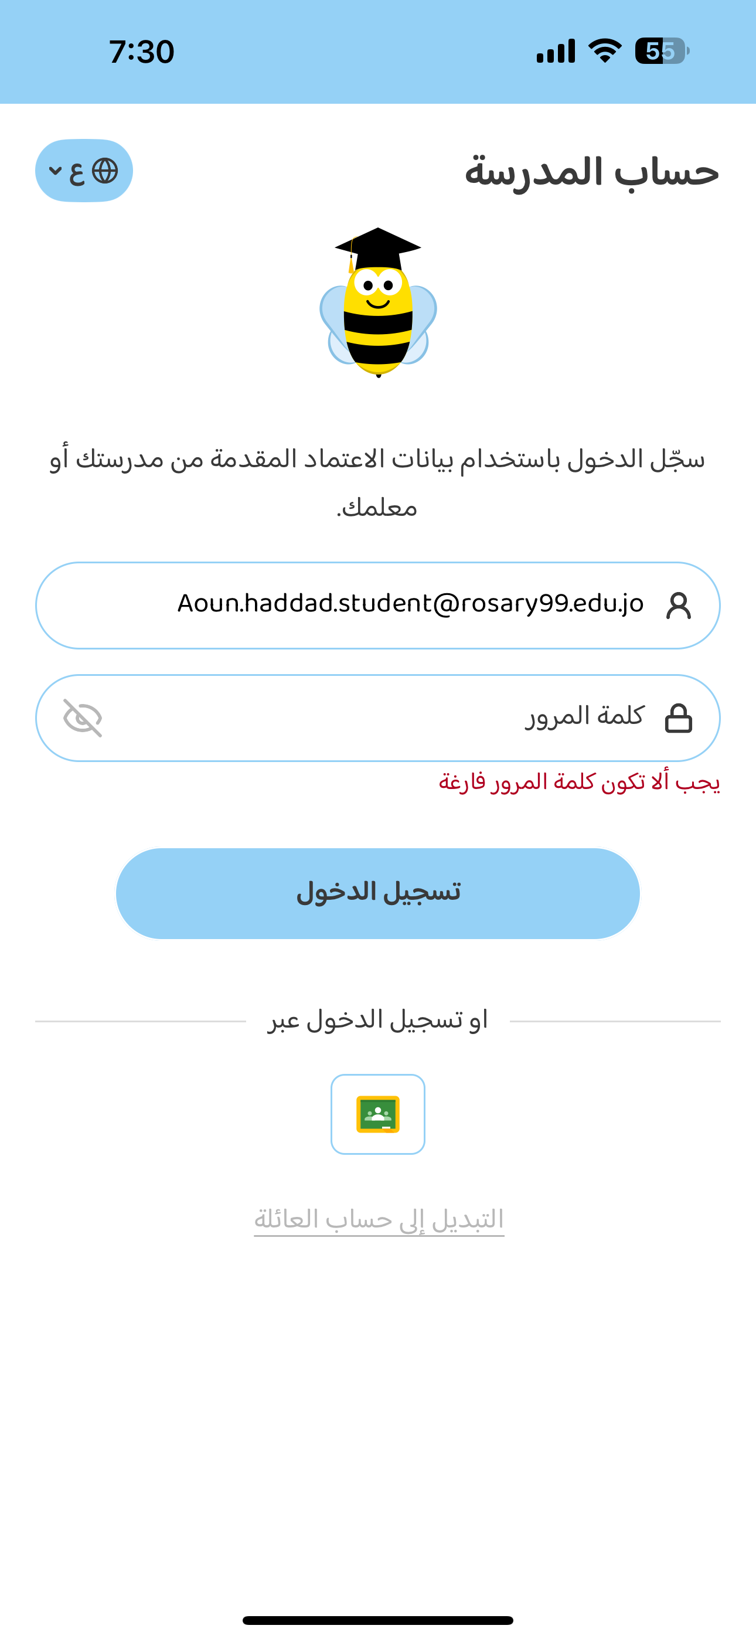The image size is (756, 1639).
Task: Click the او تسجيل الدخول عبر divider text
Action: pyautogui.click(x=378, y=1021)
